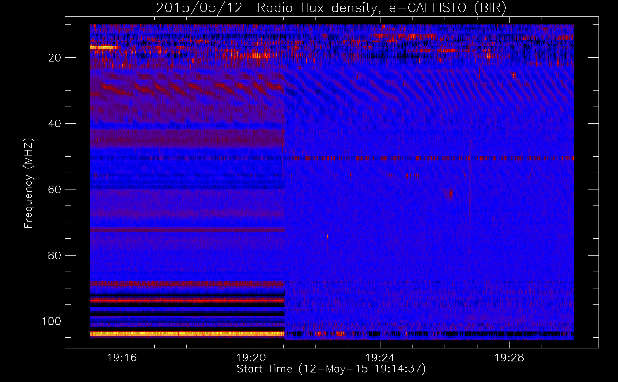Click the bright yellow band near 104 MHz
The height and width of the screenshot is (382, 618).
(x=187, y=334)
